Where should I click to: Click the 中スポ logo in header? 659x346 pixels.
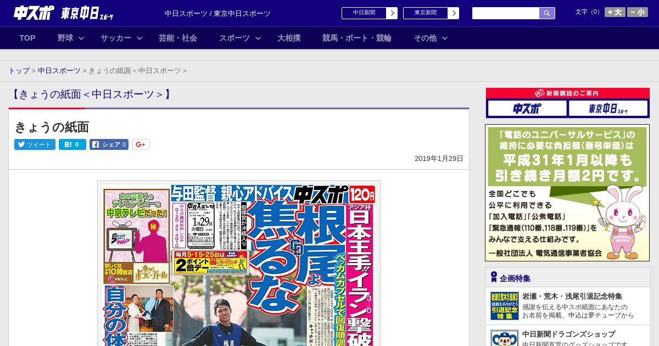34,13
